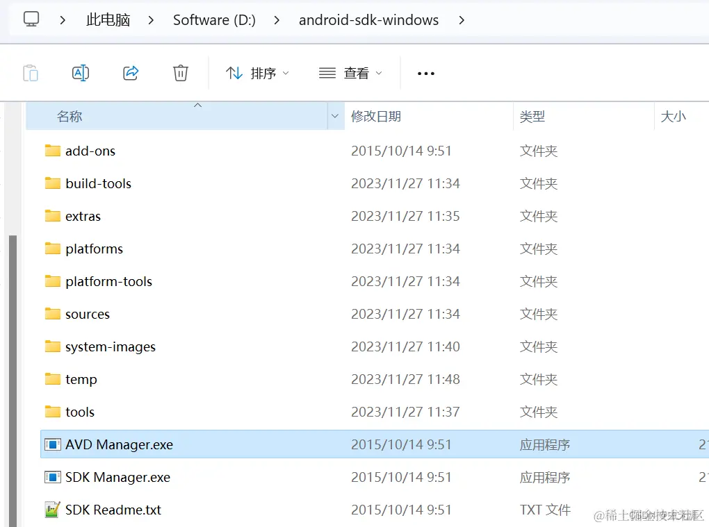Open the three-dot more options menu
Image resolution: width=709 pixels, height=527 pixels.
tap(426, 73)
